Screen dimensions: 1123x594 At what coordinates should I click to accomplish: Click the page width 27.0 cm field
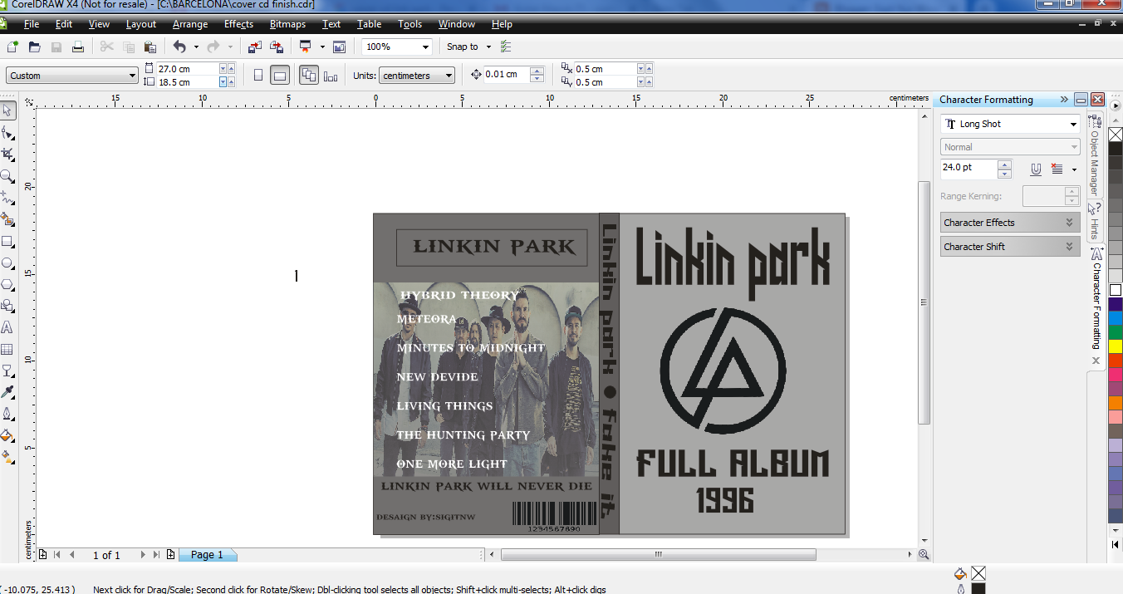click(x=187, y=69)
